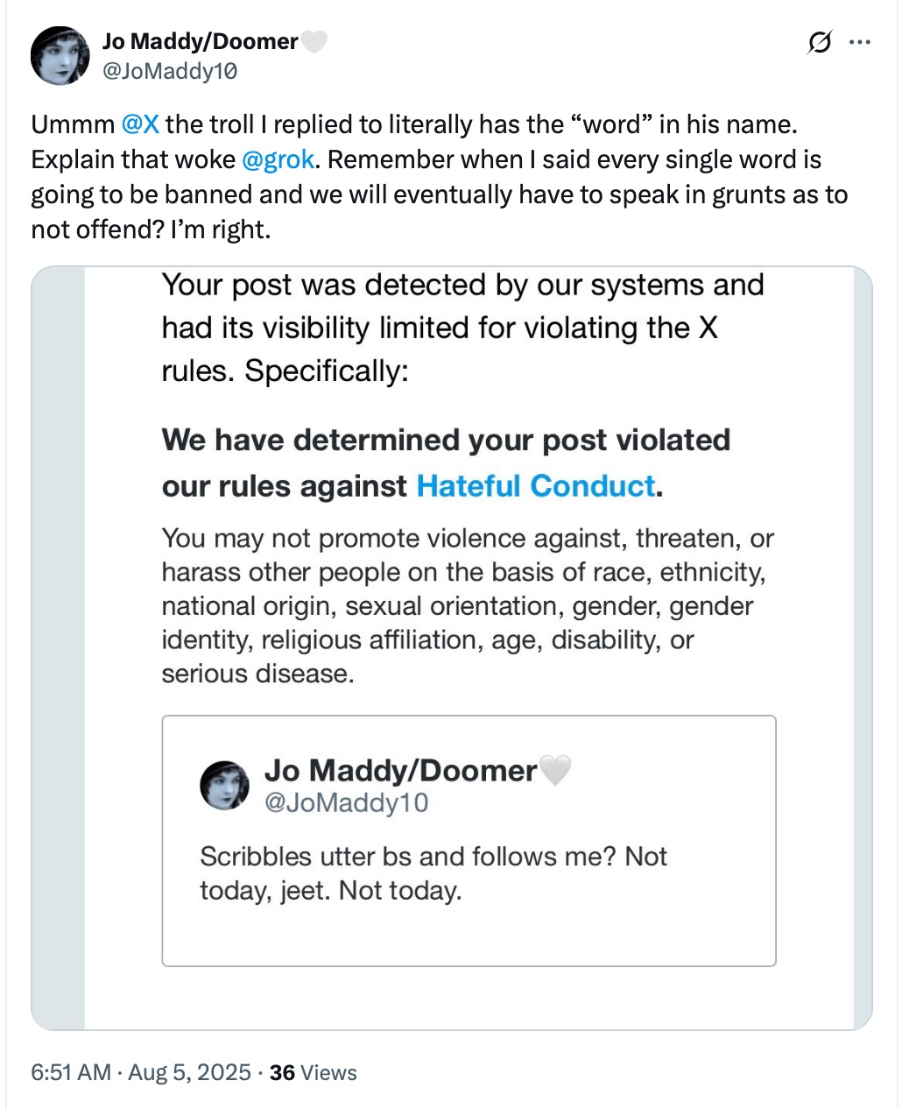Open the @grok mention link
Screen dimensions: 902x1109
[278, 159]
